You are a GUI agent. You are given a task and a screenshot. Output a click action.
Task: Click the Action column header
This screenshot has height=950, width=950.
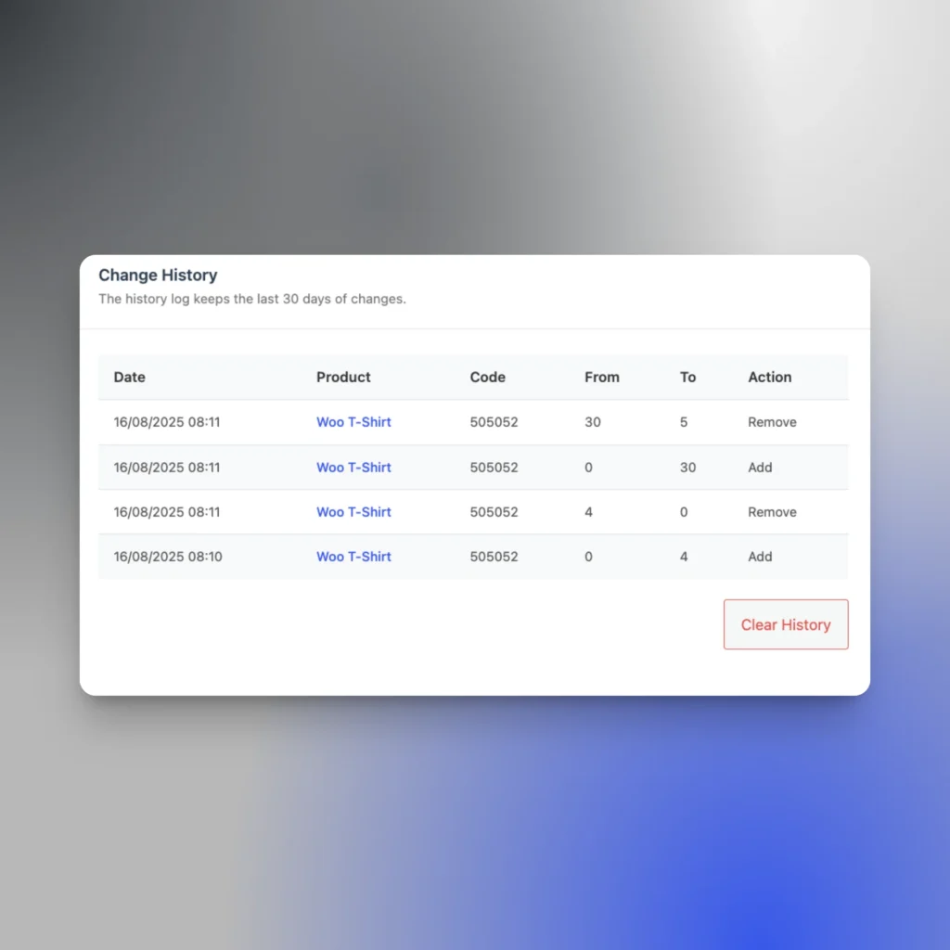pos(769,378)
